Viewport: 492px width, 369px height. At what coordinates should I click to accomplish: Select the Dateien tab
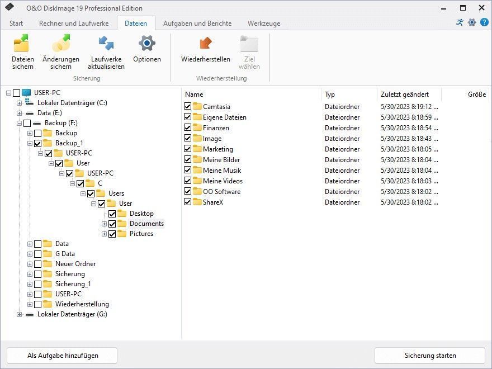point(136,23)
